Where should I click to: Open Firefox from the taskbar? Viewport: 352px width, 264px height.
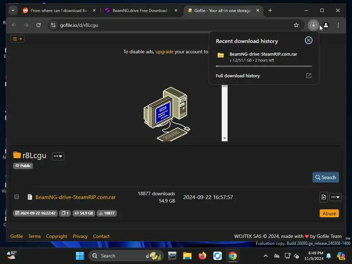[202, 256]
